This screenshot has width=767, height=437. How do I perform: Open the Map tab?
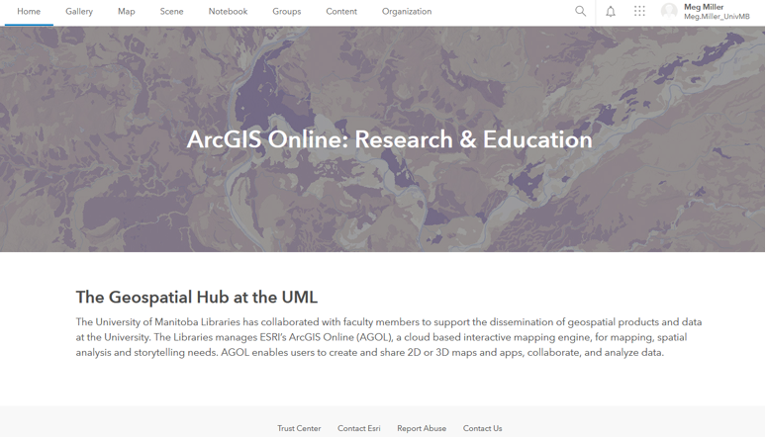tap(126, 12)
